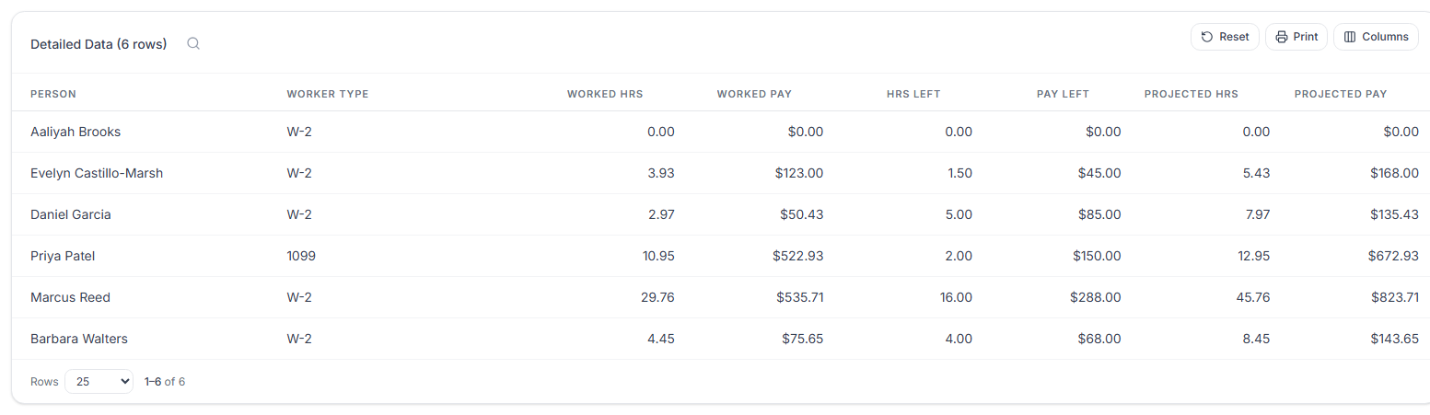Sort by Projected Hrs column header
This screenshot has height=415, width=1430.
click(1192, 94)
